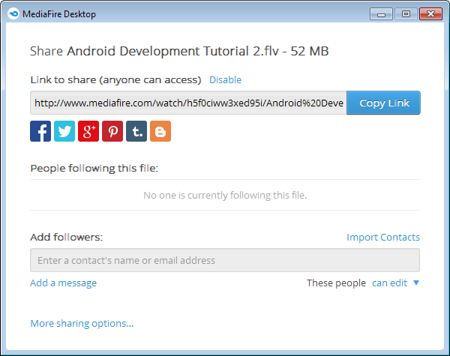Share the link on Twitter
450x356 pixels.
pos(64,131)
